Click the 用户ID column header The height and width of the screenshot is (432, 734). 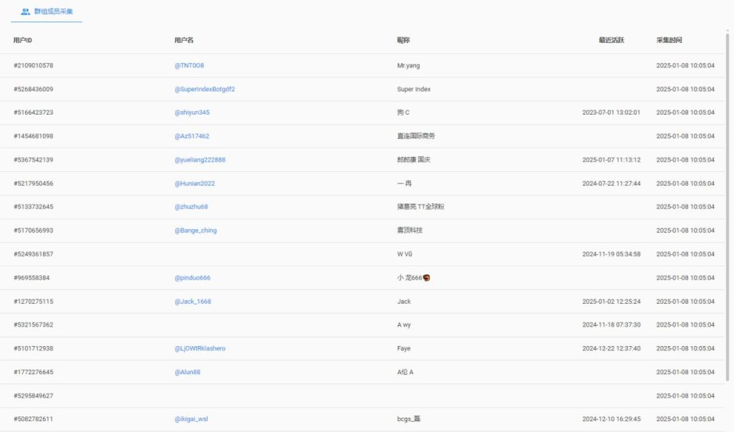click(x=22, y=40)
